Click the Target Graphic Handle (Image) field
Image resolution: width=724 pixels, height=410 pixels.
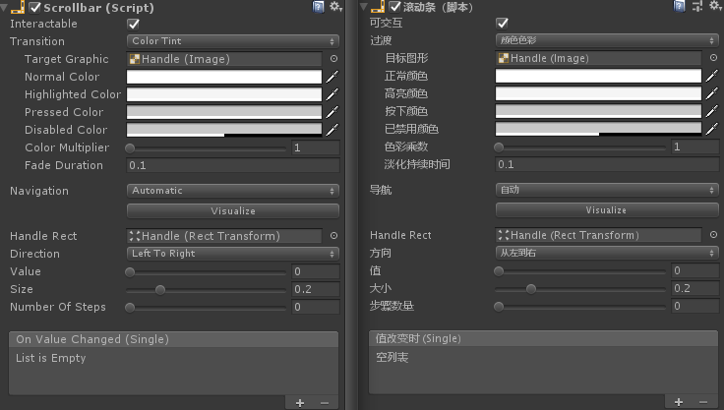tap(224, 59)
